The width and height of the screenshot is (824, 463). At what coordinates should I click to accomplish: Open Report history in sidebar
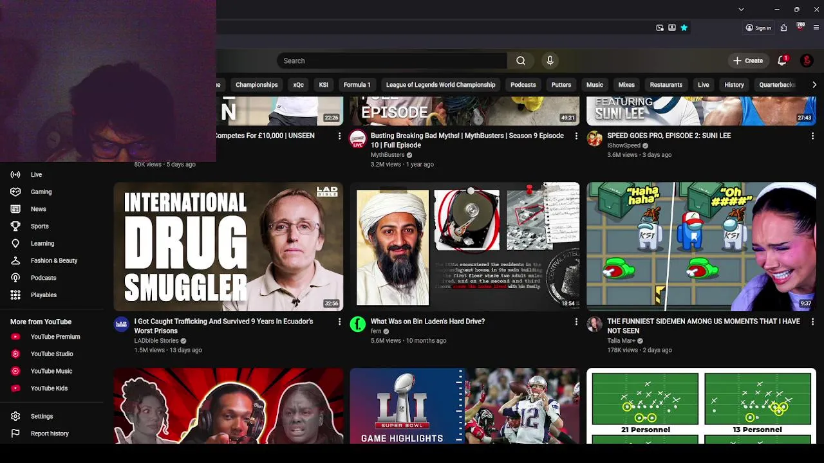(49, 433)
